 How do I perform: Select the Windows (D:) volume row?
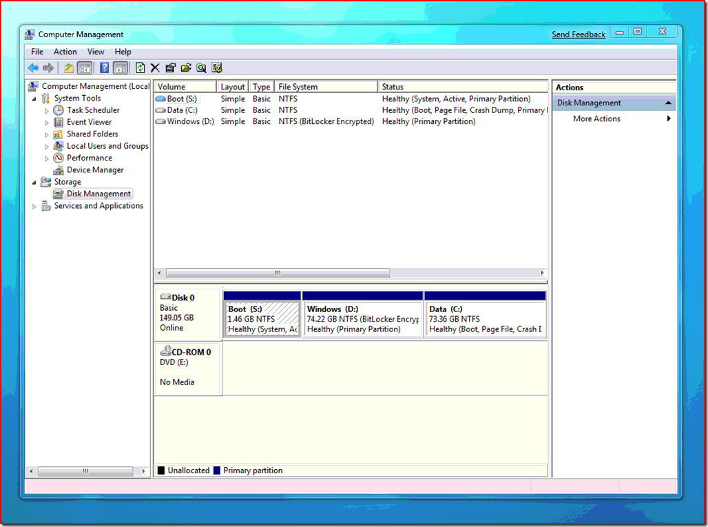point(351,121)
